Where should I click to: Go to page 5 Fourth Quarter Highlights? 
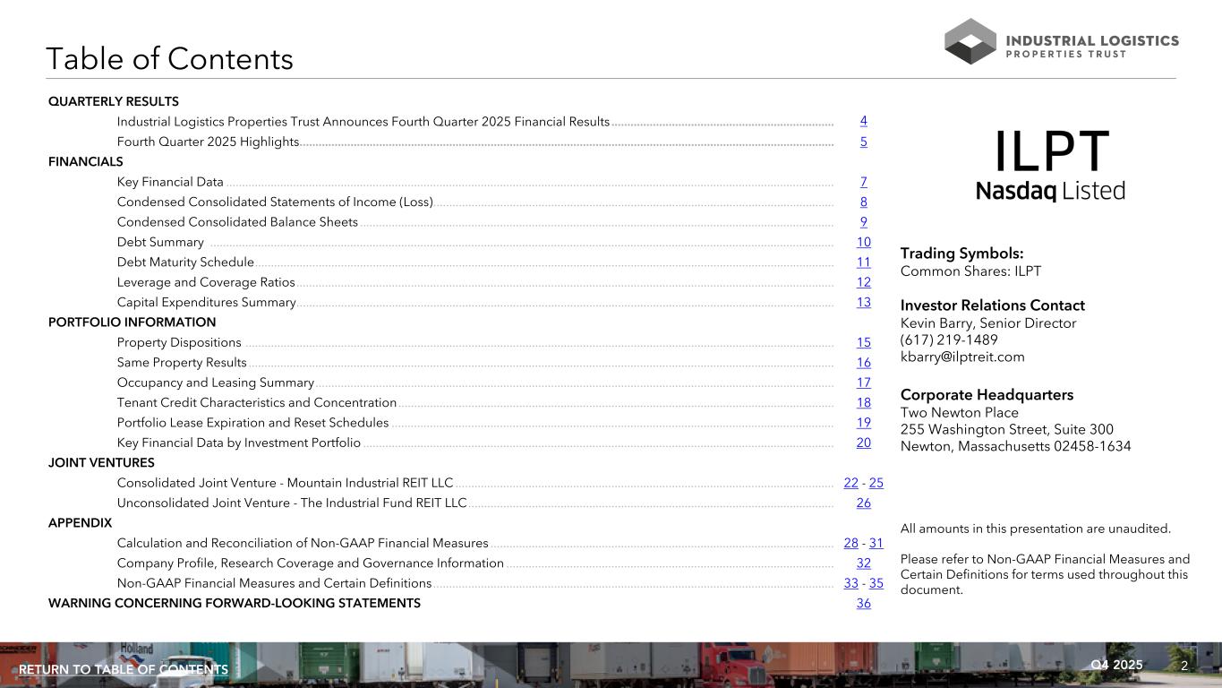(863, 142)
